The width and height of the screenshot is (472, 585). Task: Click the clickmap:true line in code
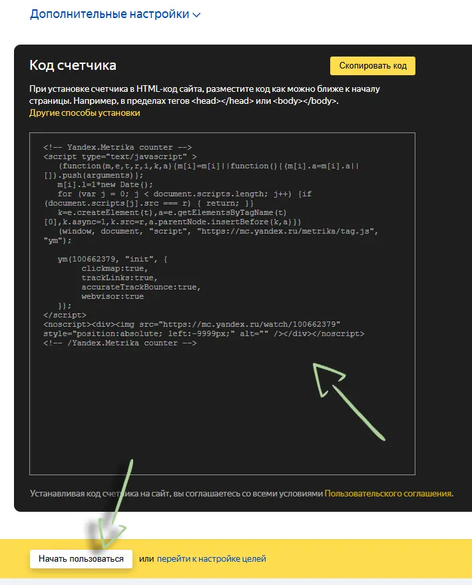pyautogui.click(x=115, y=268)
